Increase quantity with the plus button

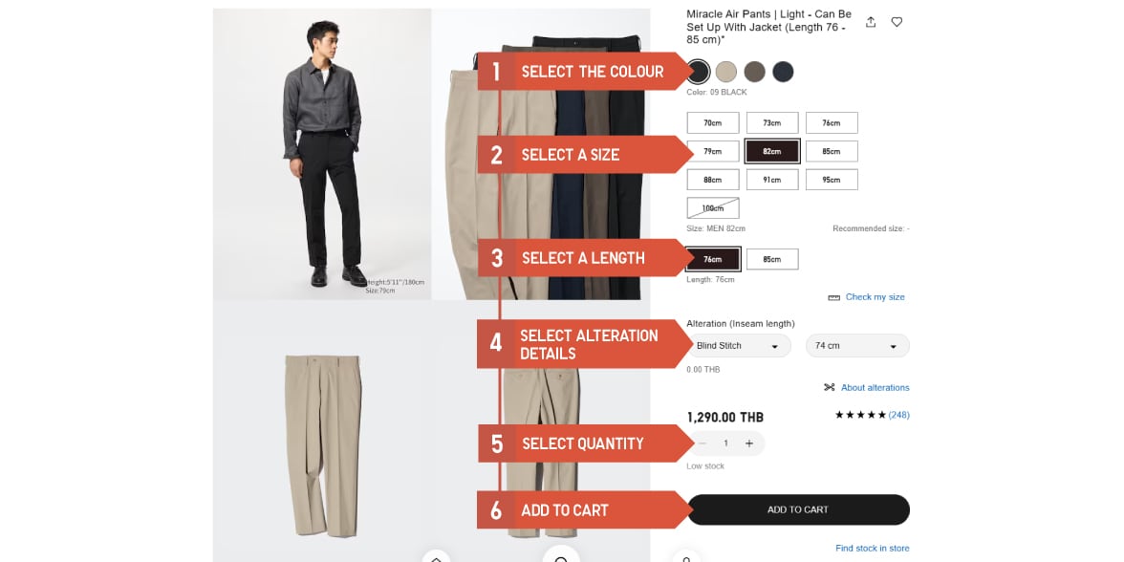pyautogui.click(x=749, y=443)
